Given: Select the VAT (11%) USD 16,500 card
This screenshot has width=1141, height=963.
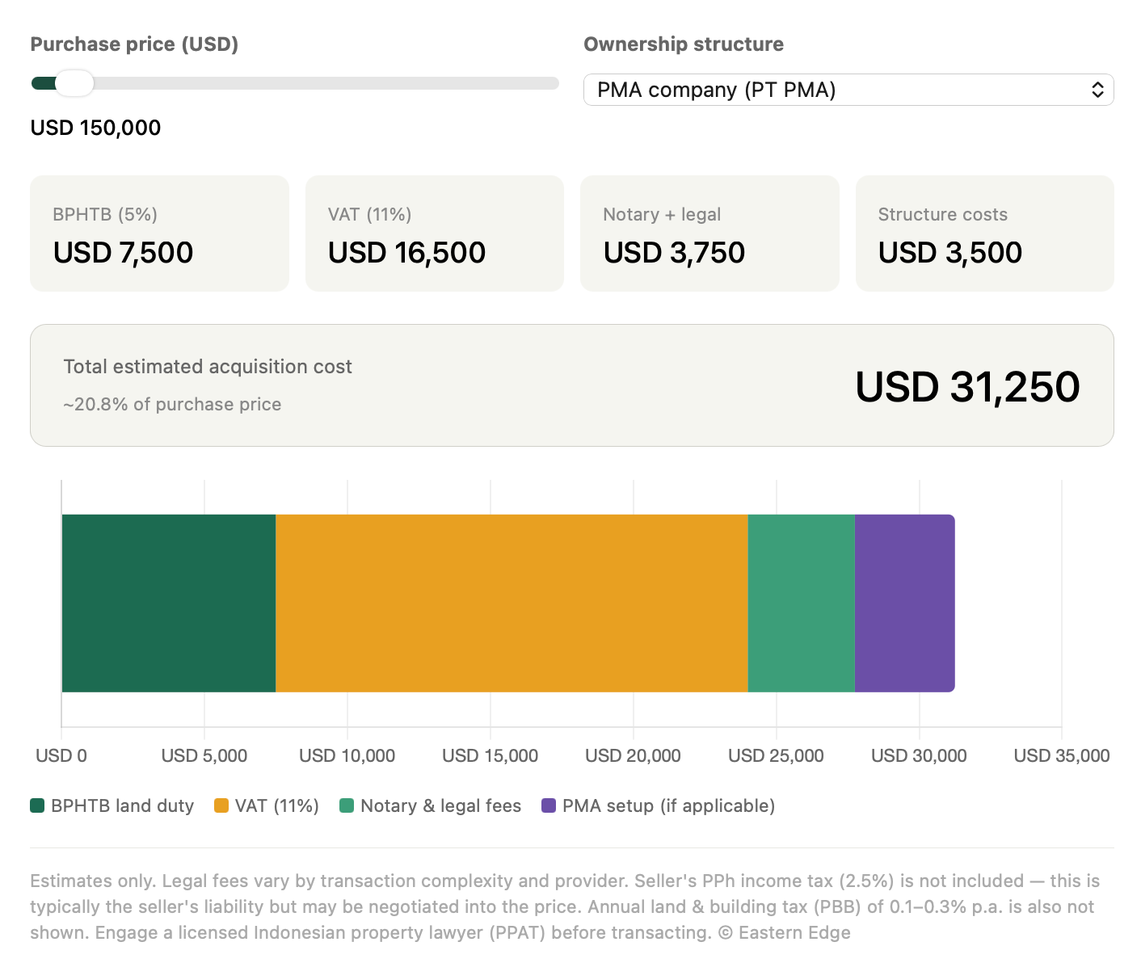Looking at the screenshot, I should point(434,233).
